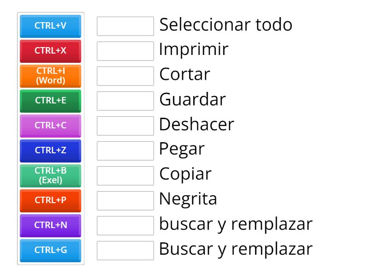
Task: Click the CTRL+B (Exel) tile
Action: click(x=50, y=176)
